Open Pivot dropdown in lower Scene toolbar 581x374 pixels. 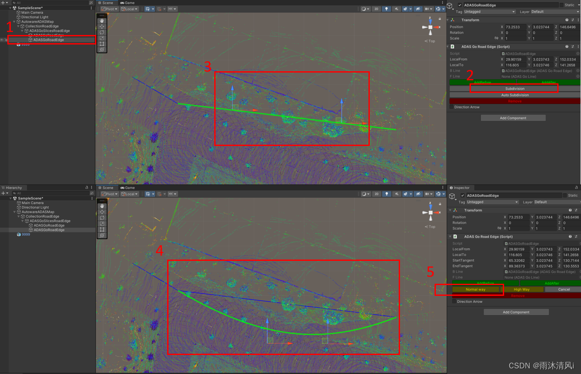click(109, 194)
